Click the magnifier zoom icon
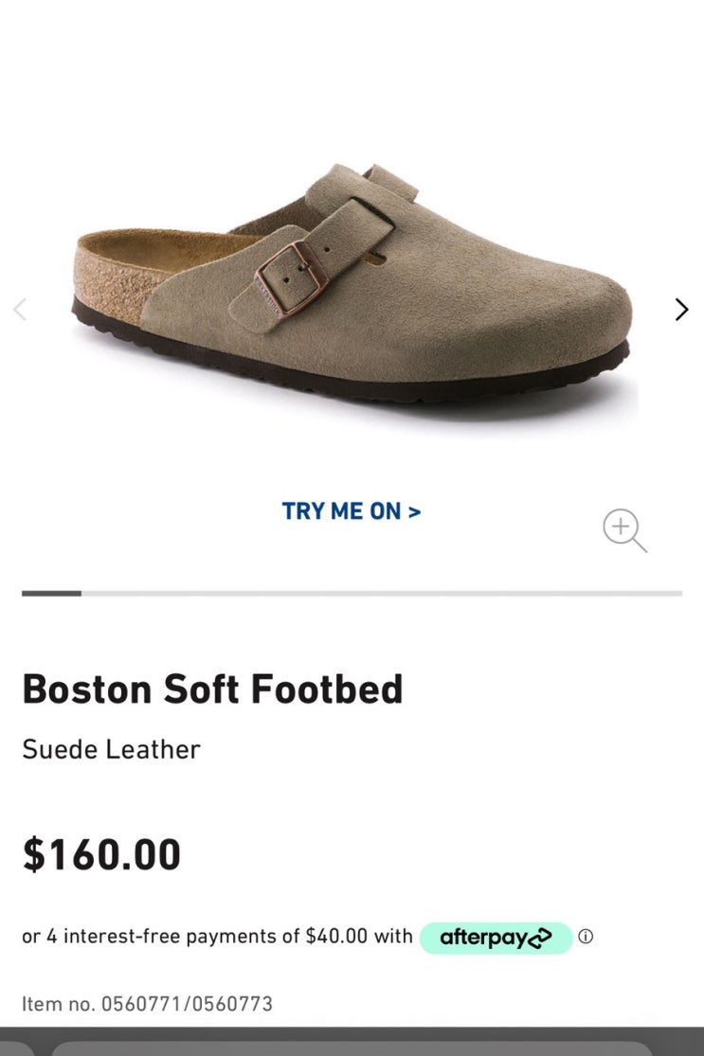 pos(624,530)
